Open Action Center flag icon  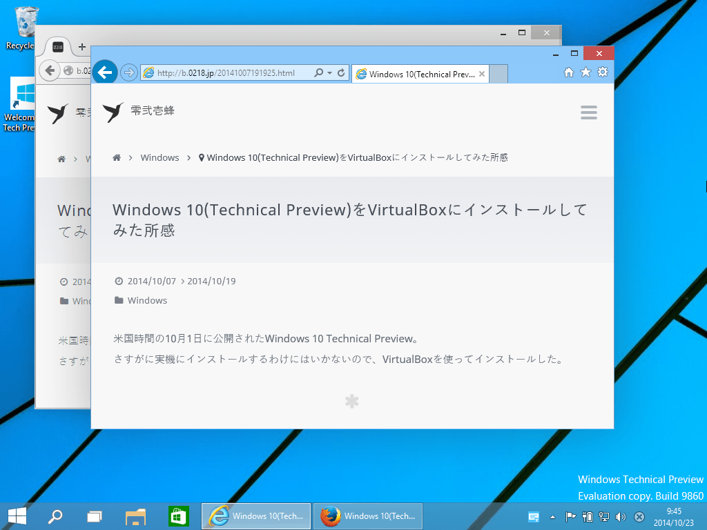570,517
